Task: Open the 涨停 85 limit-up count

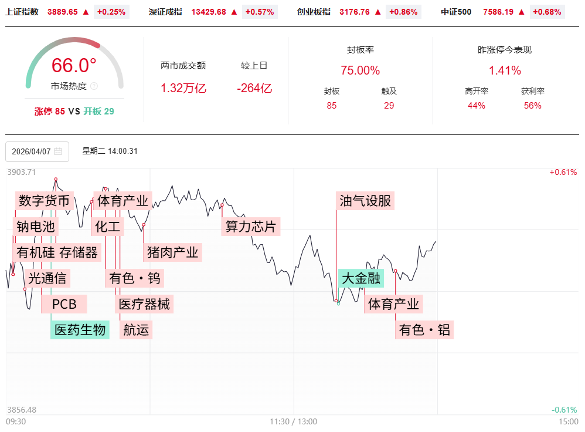Action: pos(49,111)
